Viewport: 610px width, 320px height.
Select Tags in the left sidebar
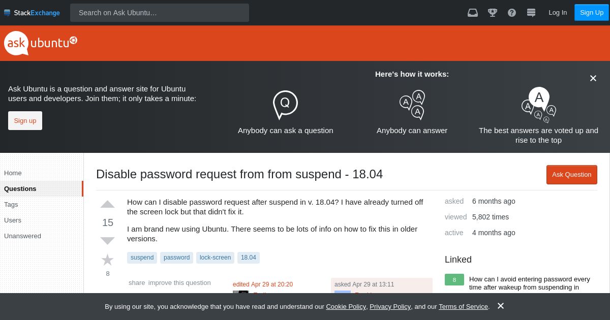(x=11, y=204)
